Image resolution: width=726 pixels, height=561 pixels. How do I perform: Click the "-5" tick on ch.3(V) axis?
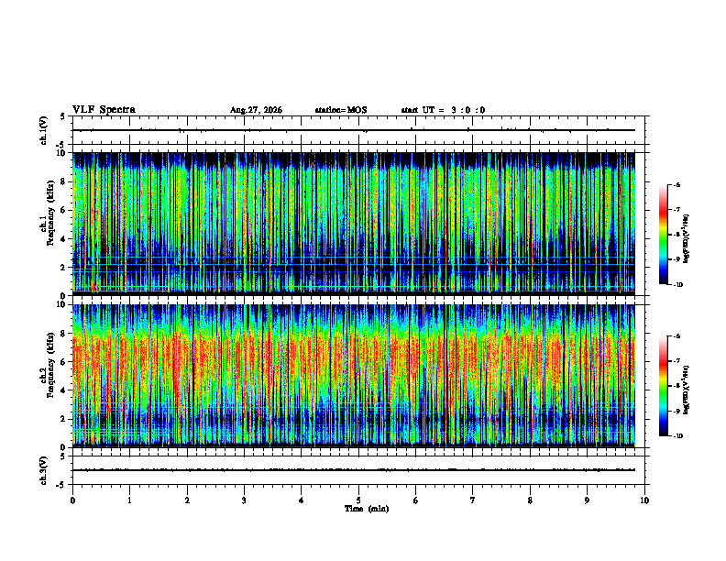60,485
